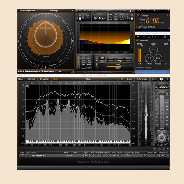Open AutoMarker Off dropdown
Viewport: 184px width, 184px height.
[163, 155]
